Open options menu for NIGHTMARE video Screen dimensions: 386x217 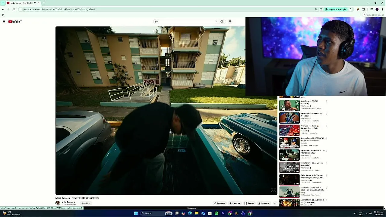[x=327, y=114]
